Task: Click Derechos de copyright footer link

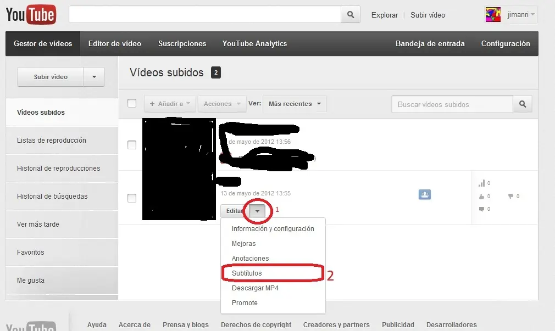Action: (x=256, y=324)
